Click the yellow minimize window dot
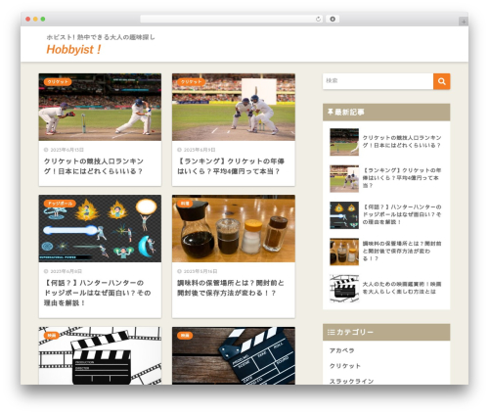 click(35, 20)
